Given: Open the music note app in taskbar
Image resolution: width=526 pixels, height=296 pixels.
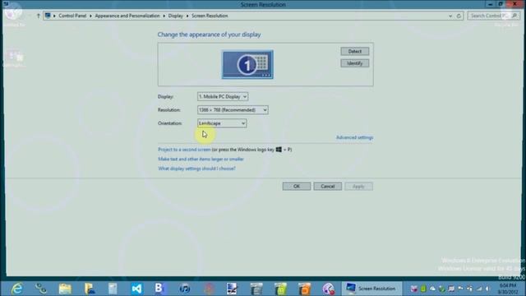Looking at the screenshot, I should point(184,289).
